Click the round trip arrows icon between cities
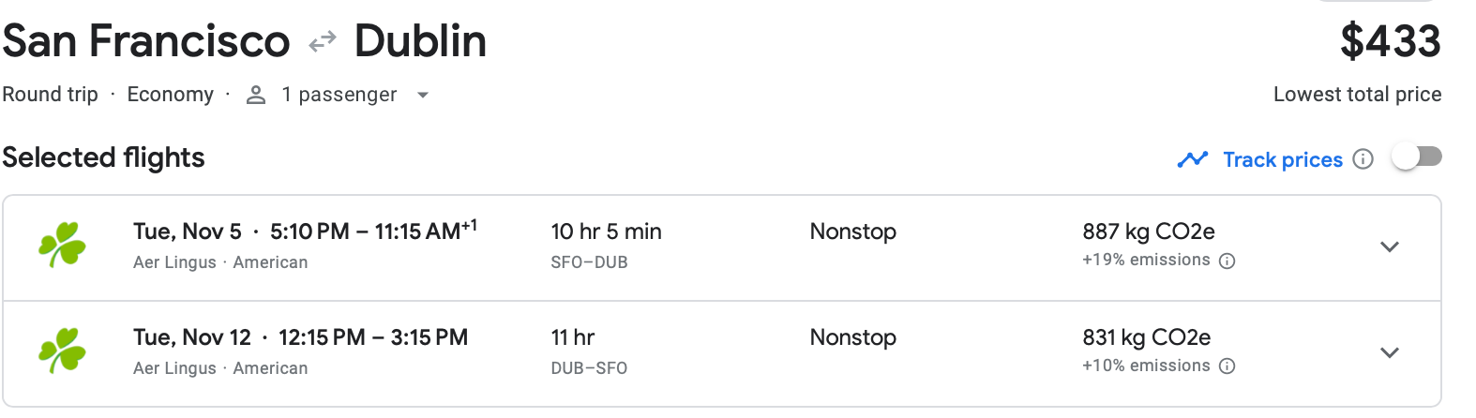 pos(323,42)
